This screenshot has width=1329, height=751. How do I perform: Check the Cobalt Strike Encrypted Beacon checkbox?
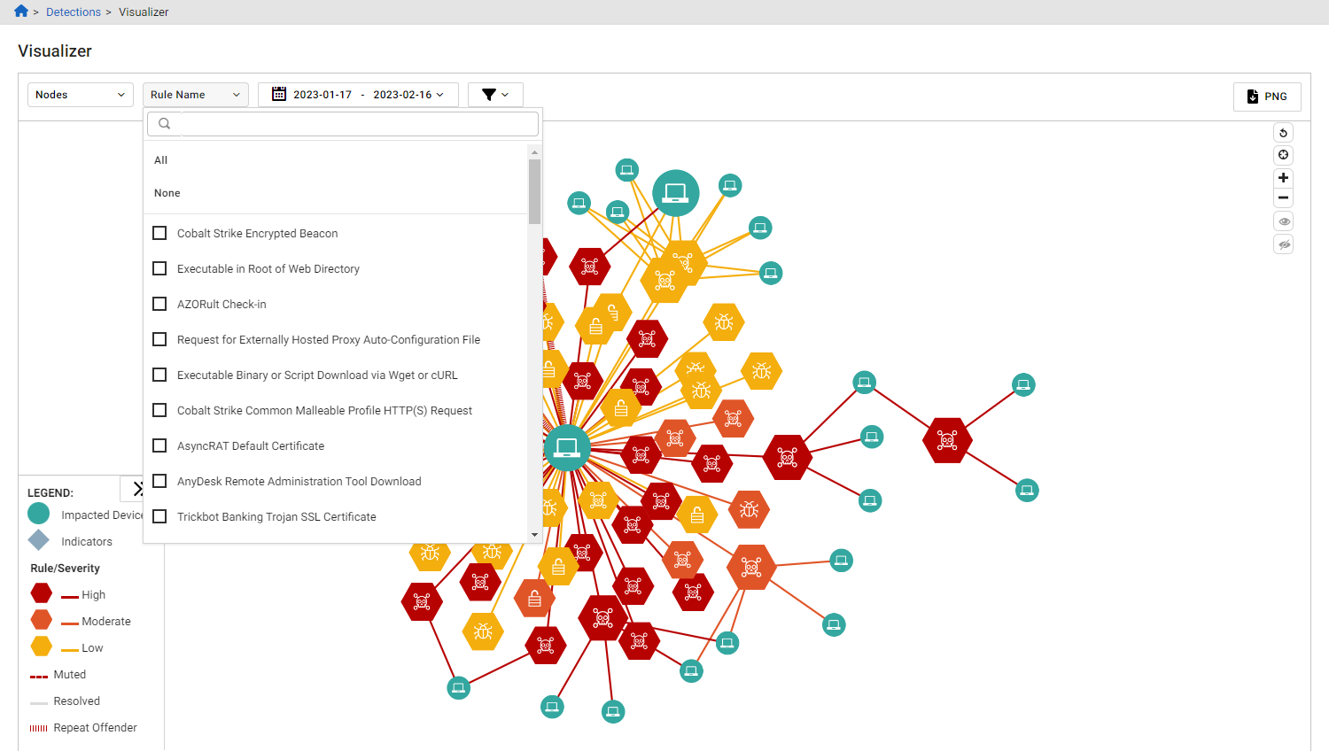pyautogui.click(x=159, y=233)
